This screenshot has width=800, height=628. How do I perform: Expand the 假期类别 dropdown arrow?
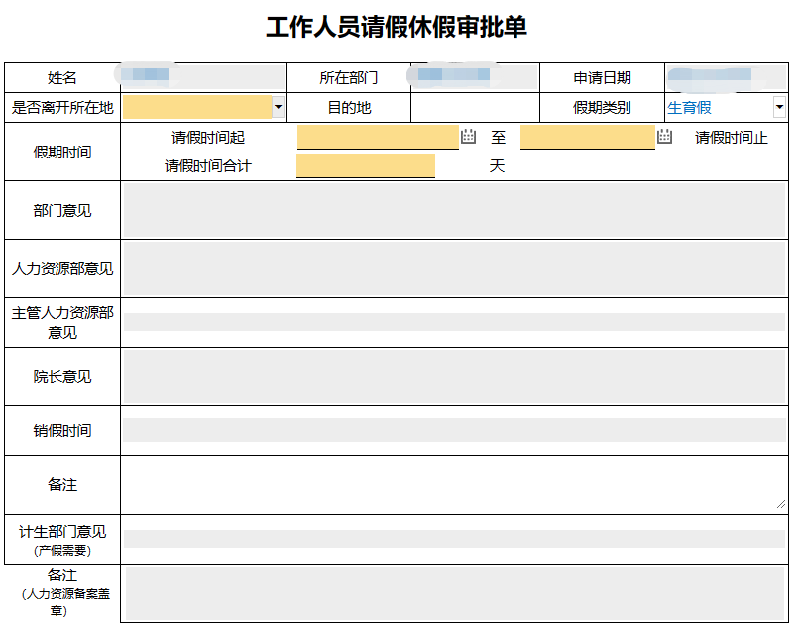point(779,107)
